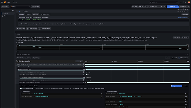Clear the span filter field
This screenshot has height=108, width=191.
(187, 54)
